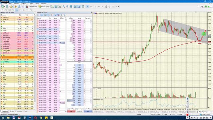Click the Закрыть button between Sell and Buy
This screenshot has width=213, height=120.
[x=80, y=111]
